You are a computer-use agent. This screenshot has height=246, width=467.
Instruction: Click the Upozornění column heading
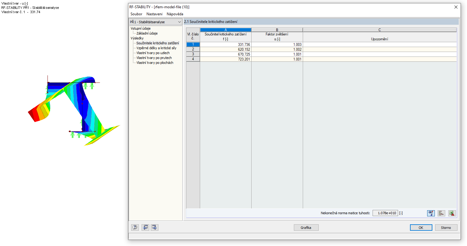pos(380,37)
